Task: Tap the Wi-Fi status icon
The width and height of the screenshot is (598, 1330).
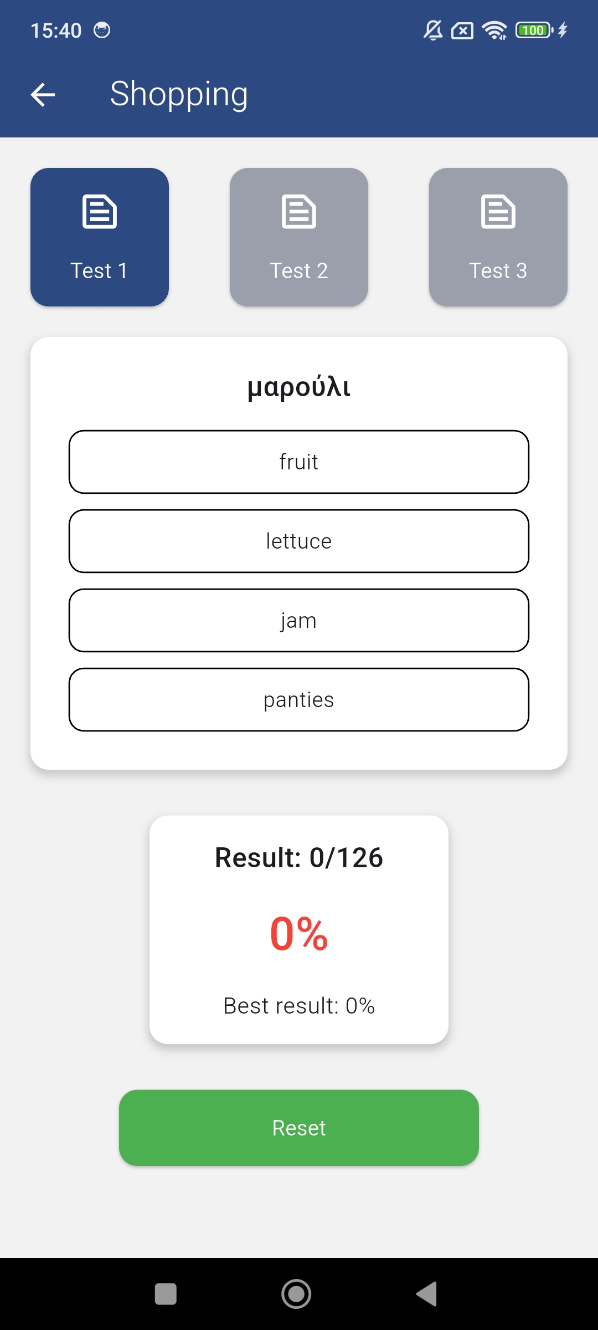Action: pyautogui.click(x=494, y=30)
